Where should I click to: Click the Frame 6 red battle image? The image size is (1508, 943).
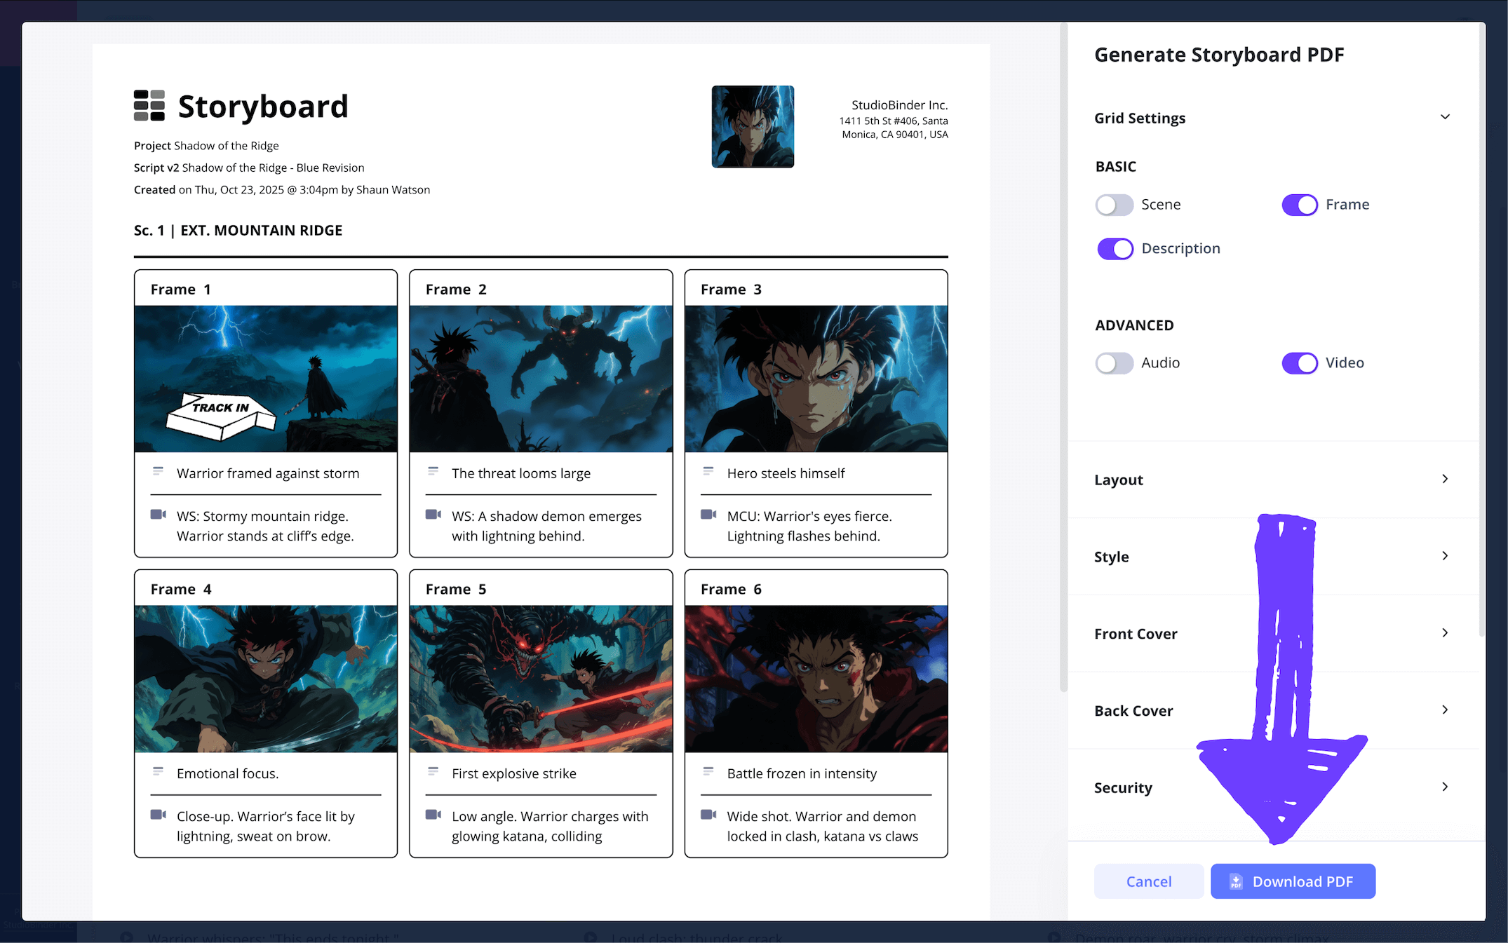816,679
